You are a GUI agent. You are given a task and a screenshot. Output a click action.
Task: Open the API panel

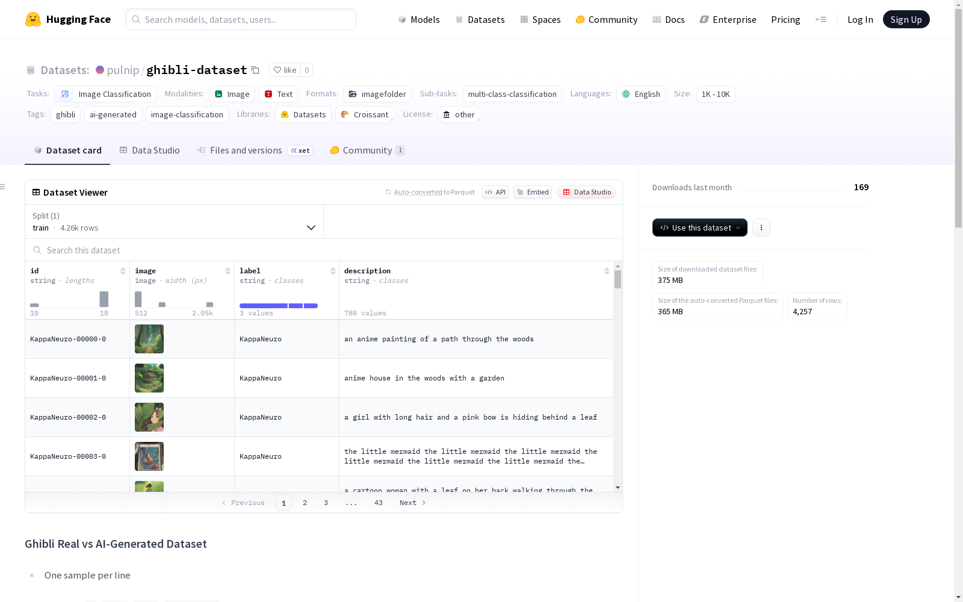(x=495, y=192)
